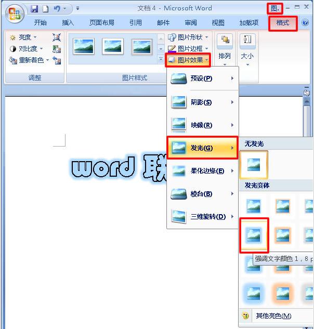Click vertical scrollbar thumb of document

(x=307, y=121)
